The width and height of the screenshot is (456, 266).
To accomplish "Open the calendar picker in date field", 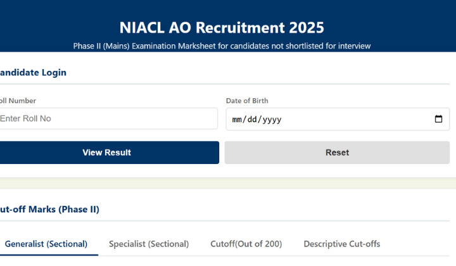I will pyautogui.click(x=438, y=119).
